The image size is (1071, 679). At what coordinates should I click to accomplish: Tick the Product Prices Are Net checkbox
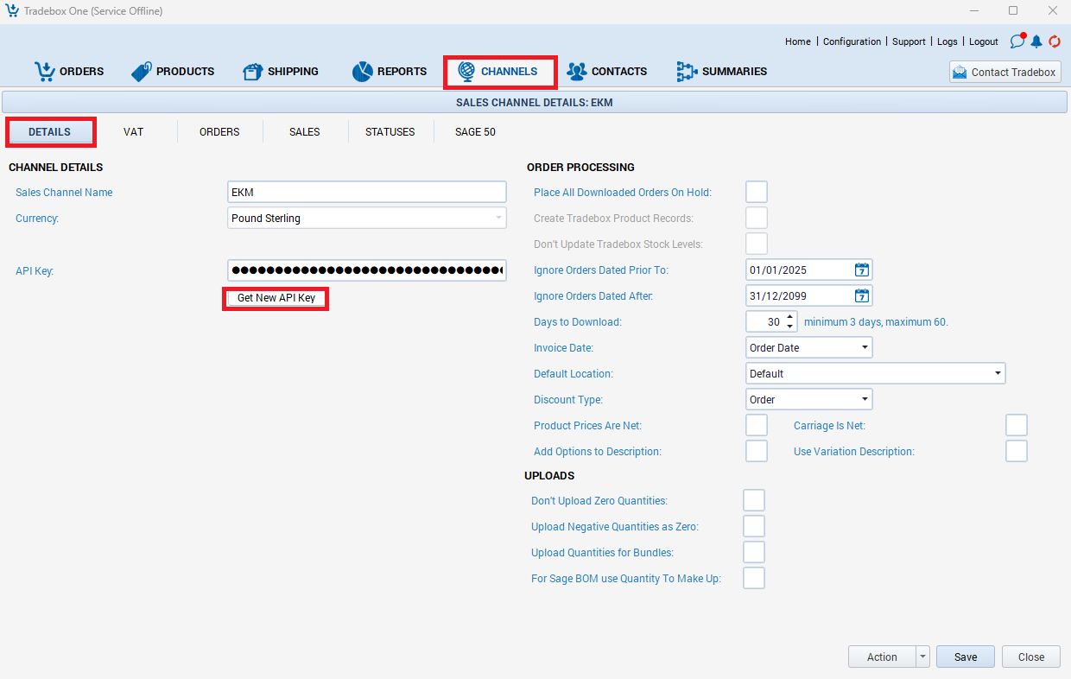coord(757,426)
